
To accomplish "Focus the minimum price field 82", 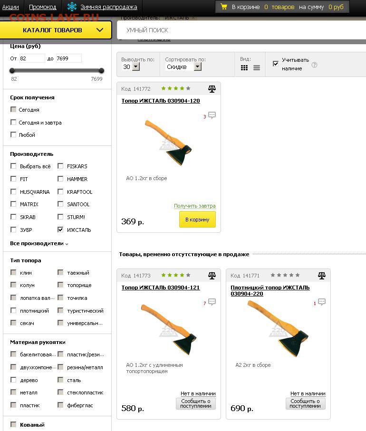I will click(32, 58).
